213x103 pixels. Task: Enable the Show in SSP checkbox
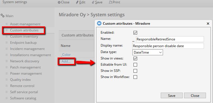tap(135, 71)
